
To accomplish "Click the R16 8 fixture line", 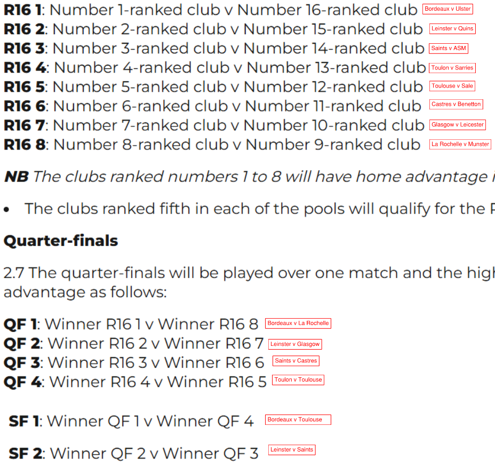I will pyautogui.click(x=212, y=145).
